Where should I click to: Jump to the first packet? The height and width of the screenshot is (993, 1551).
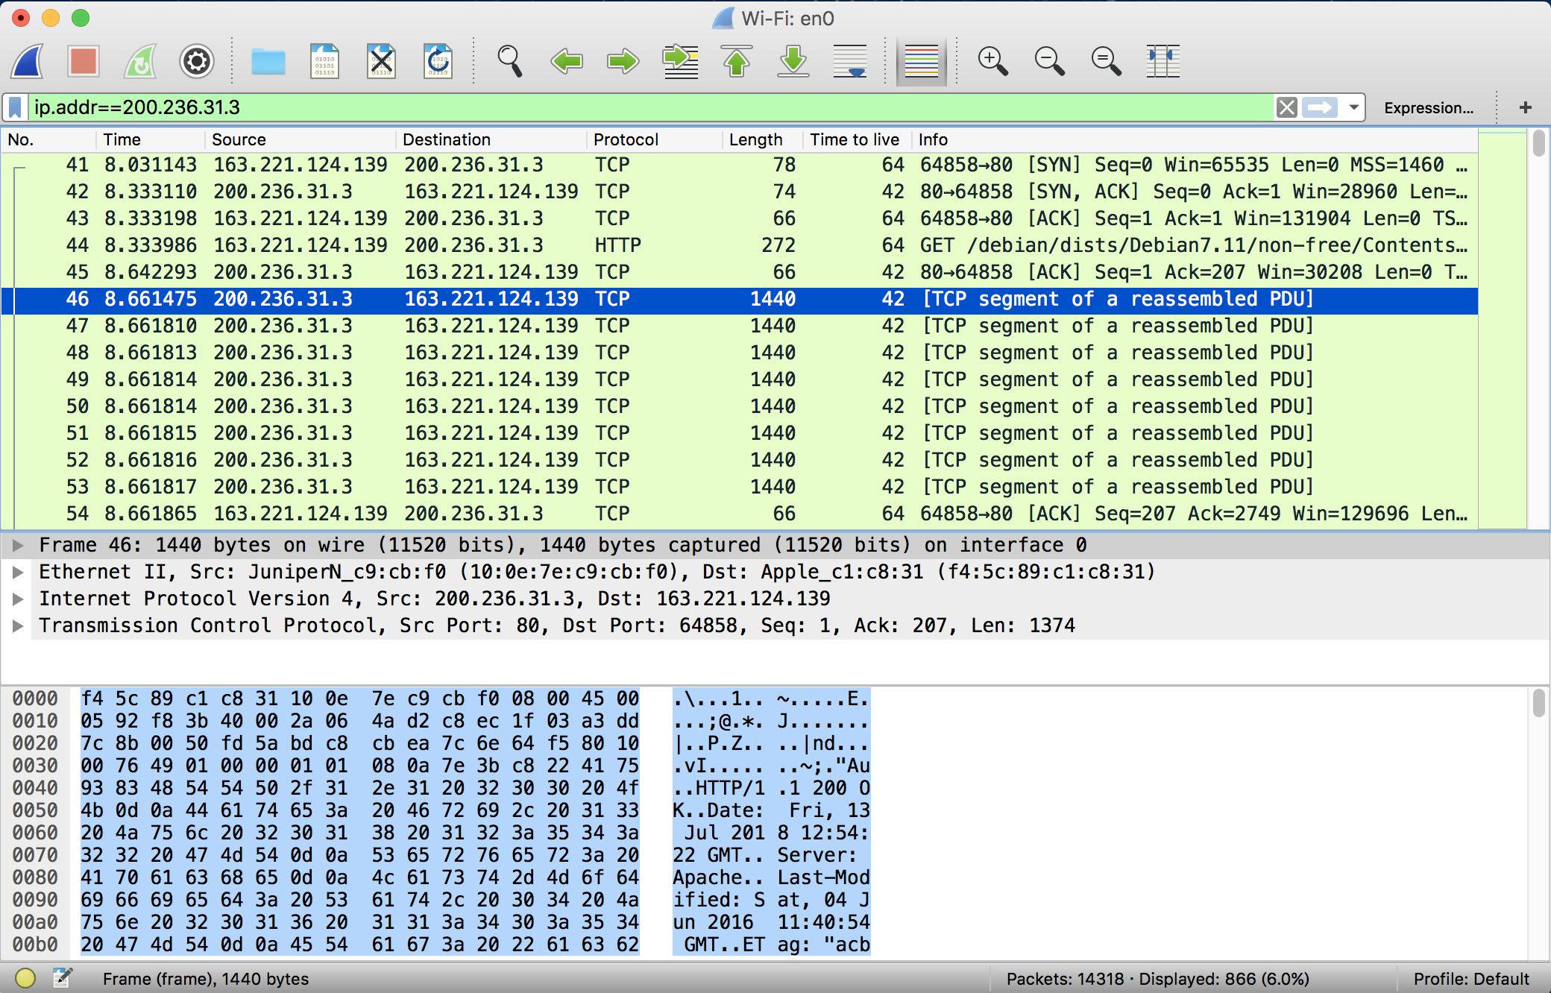tap(737, 61)
